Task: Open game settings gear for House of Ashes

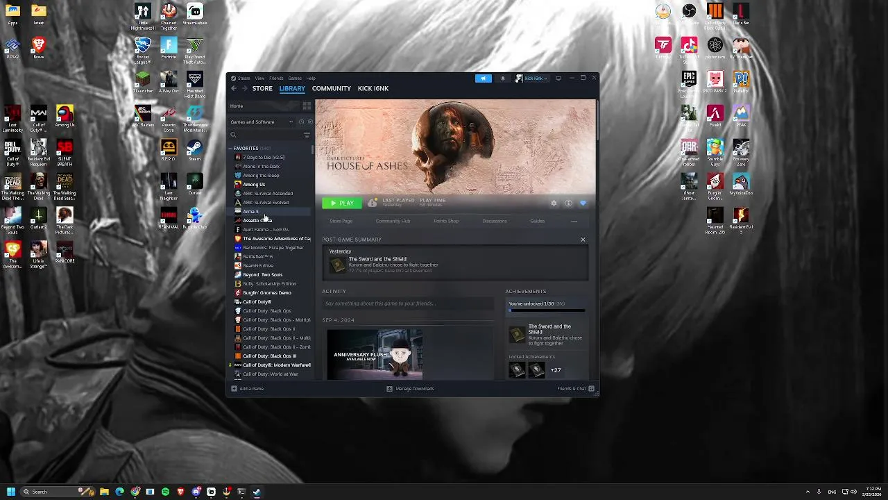Action: coord(554,203)
